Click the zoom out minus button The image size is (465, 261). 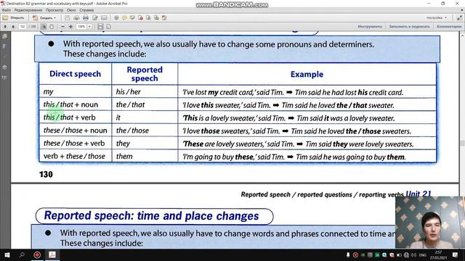pos(62,27)
